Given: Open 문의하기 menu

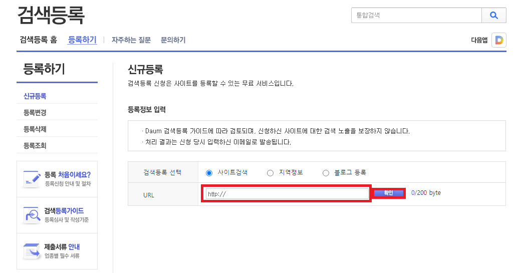Looking at the screenshot, I should (173, 40).
